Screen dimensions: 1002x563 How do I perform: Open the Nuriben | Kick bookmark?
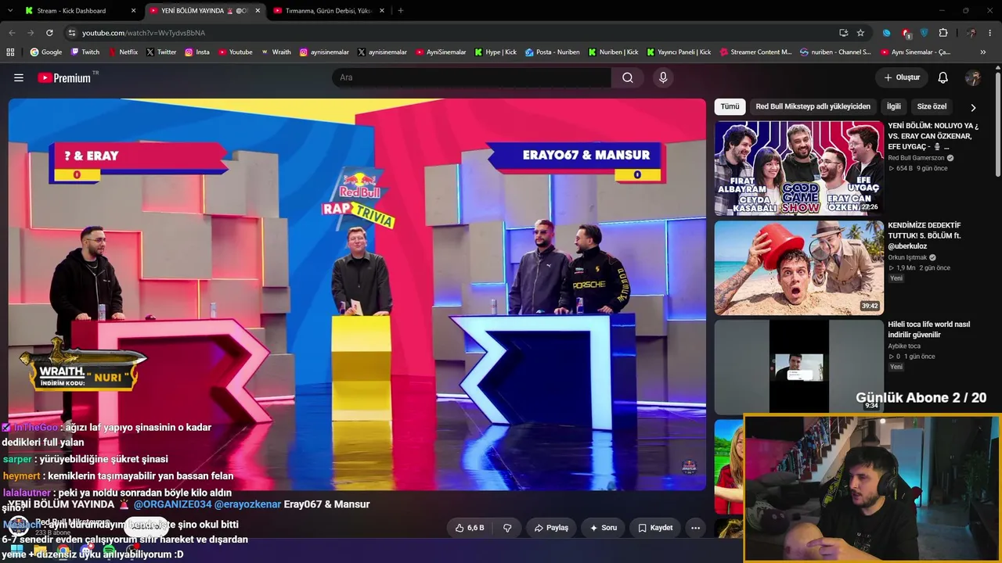point(613,52)
